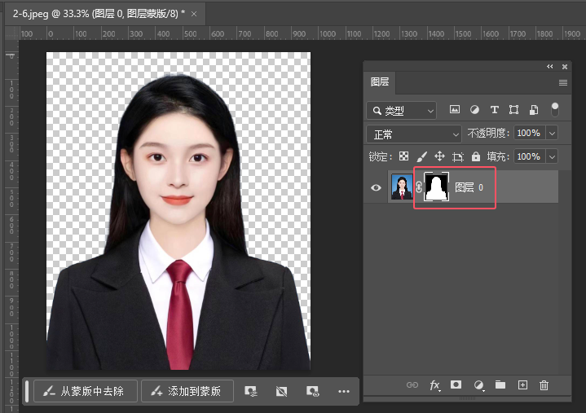The height and width of the screenshot is (413, 586).
Task: Hide 图层 0 using eye icon
Action: pyautogui.click(x=376, y=187)
